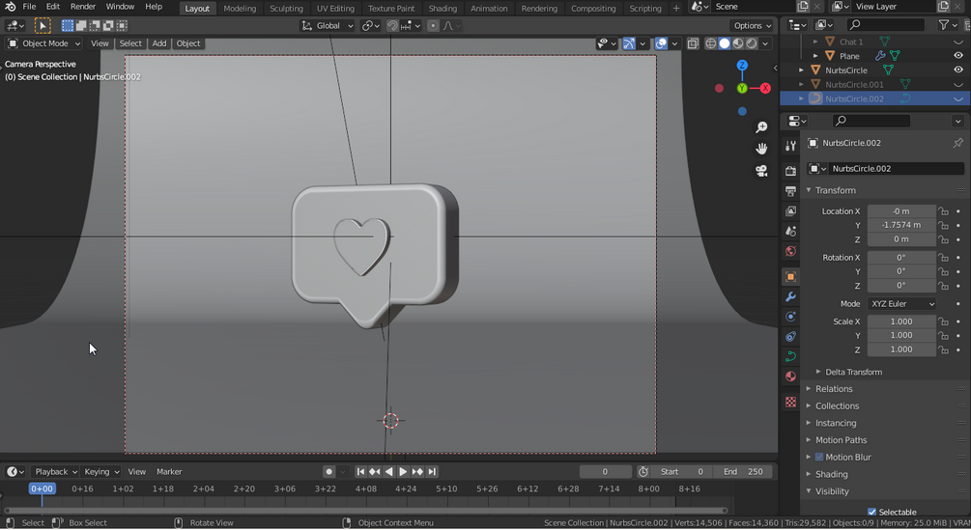971x530 pixels.
Task: Open the Keying dropdown in timeline
Action: coord(100,472)
